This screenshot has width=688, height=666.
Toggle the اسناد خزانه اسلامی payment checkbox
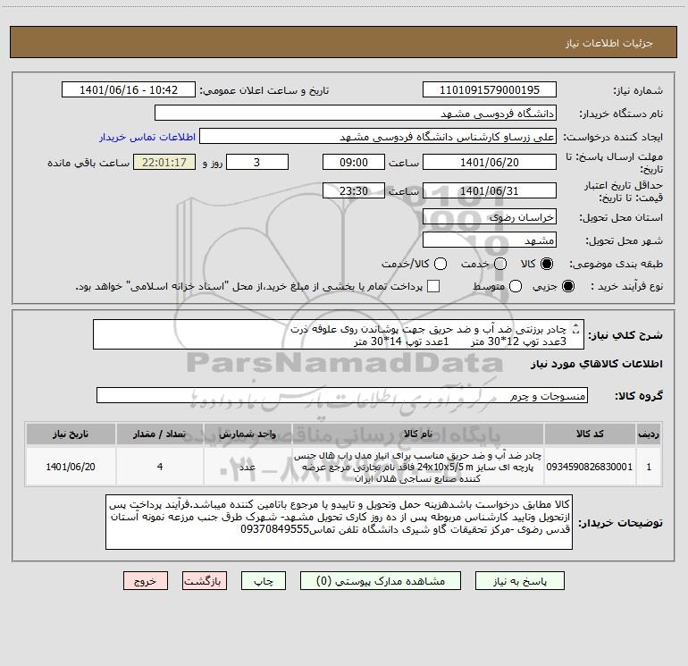[433, 286]
